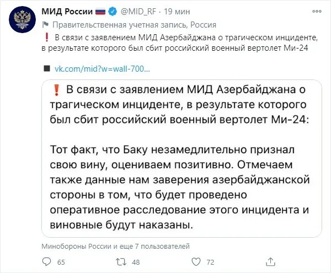
Task: Open the quoted statement card
Action: (x=181, y=158)
